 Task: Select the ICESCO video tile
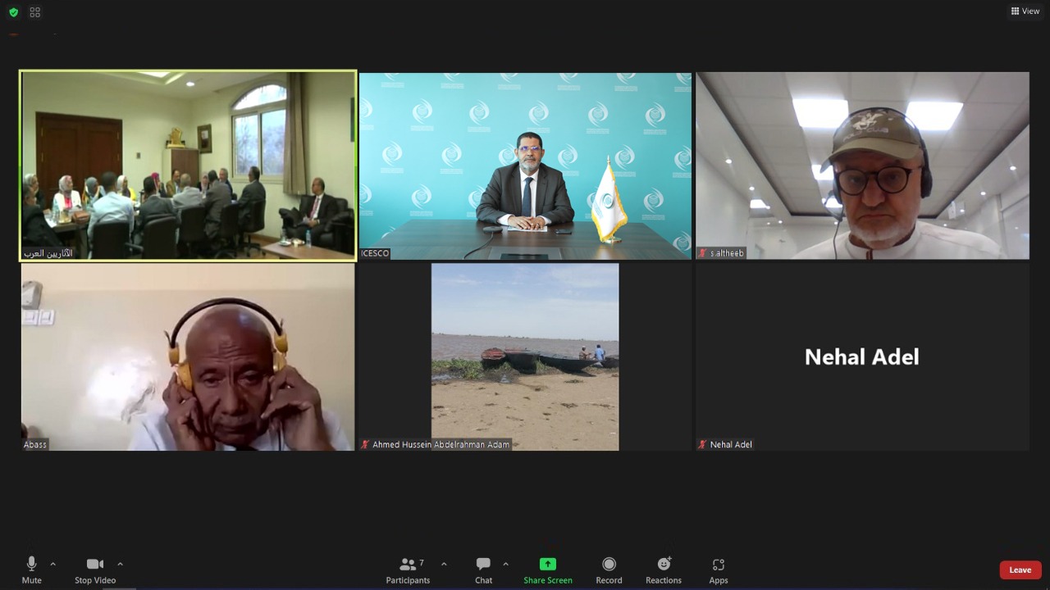pyautogui.click(x=525, y=166)
